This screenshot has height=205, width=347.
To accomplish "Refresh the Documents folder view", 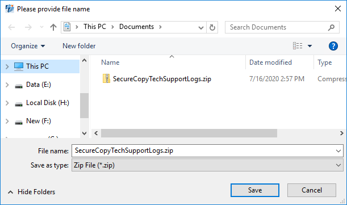I will [212, 27].
